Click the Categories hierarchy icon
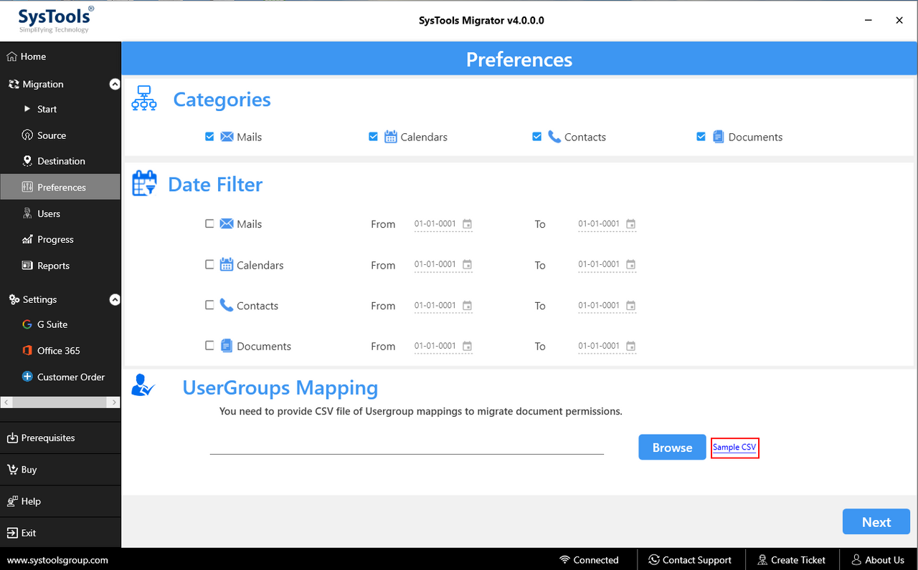Image resolution: width=918 pixels, height=570 pixels. [x=144, y=98]
